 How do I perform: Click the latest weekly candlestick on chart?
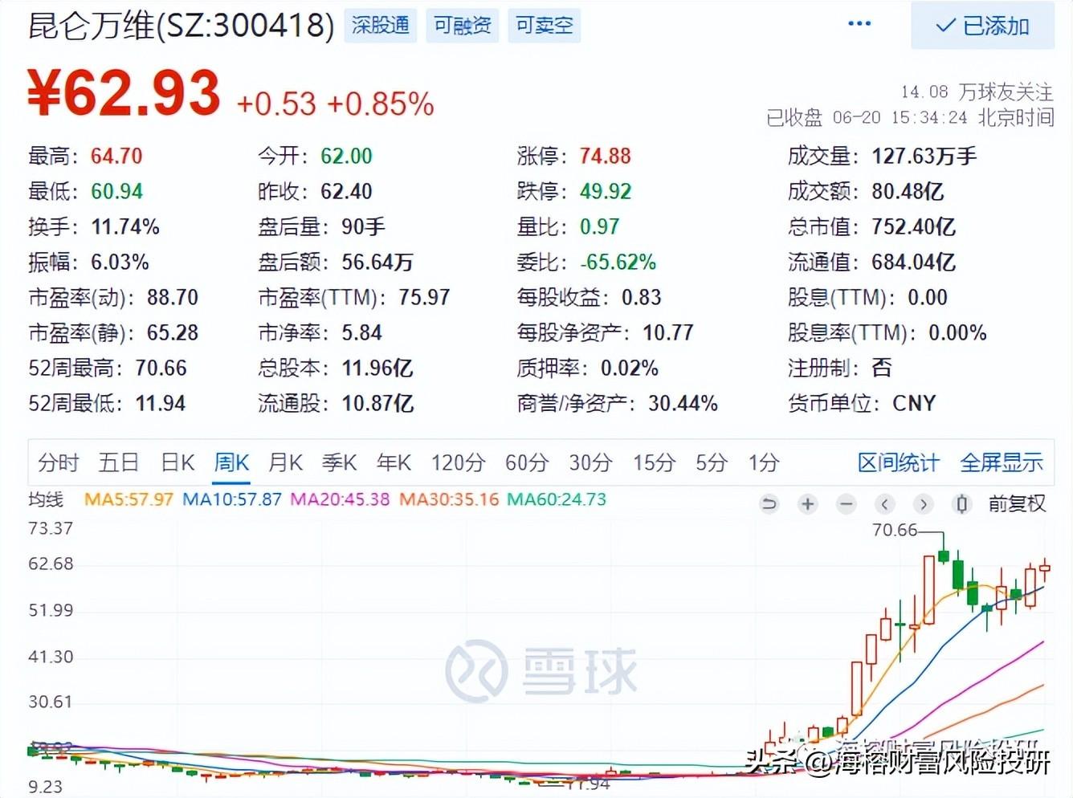point(1045,568)
